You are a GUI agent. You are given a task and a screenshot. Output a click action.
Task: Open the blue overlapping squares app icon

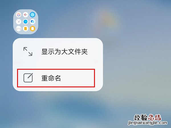(x=32, y=22)
